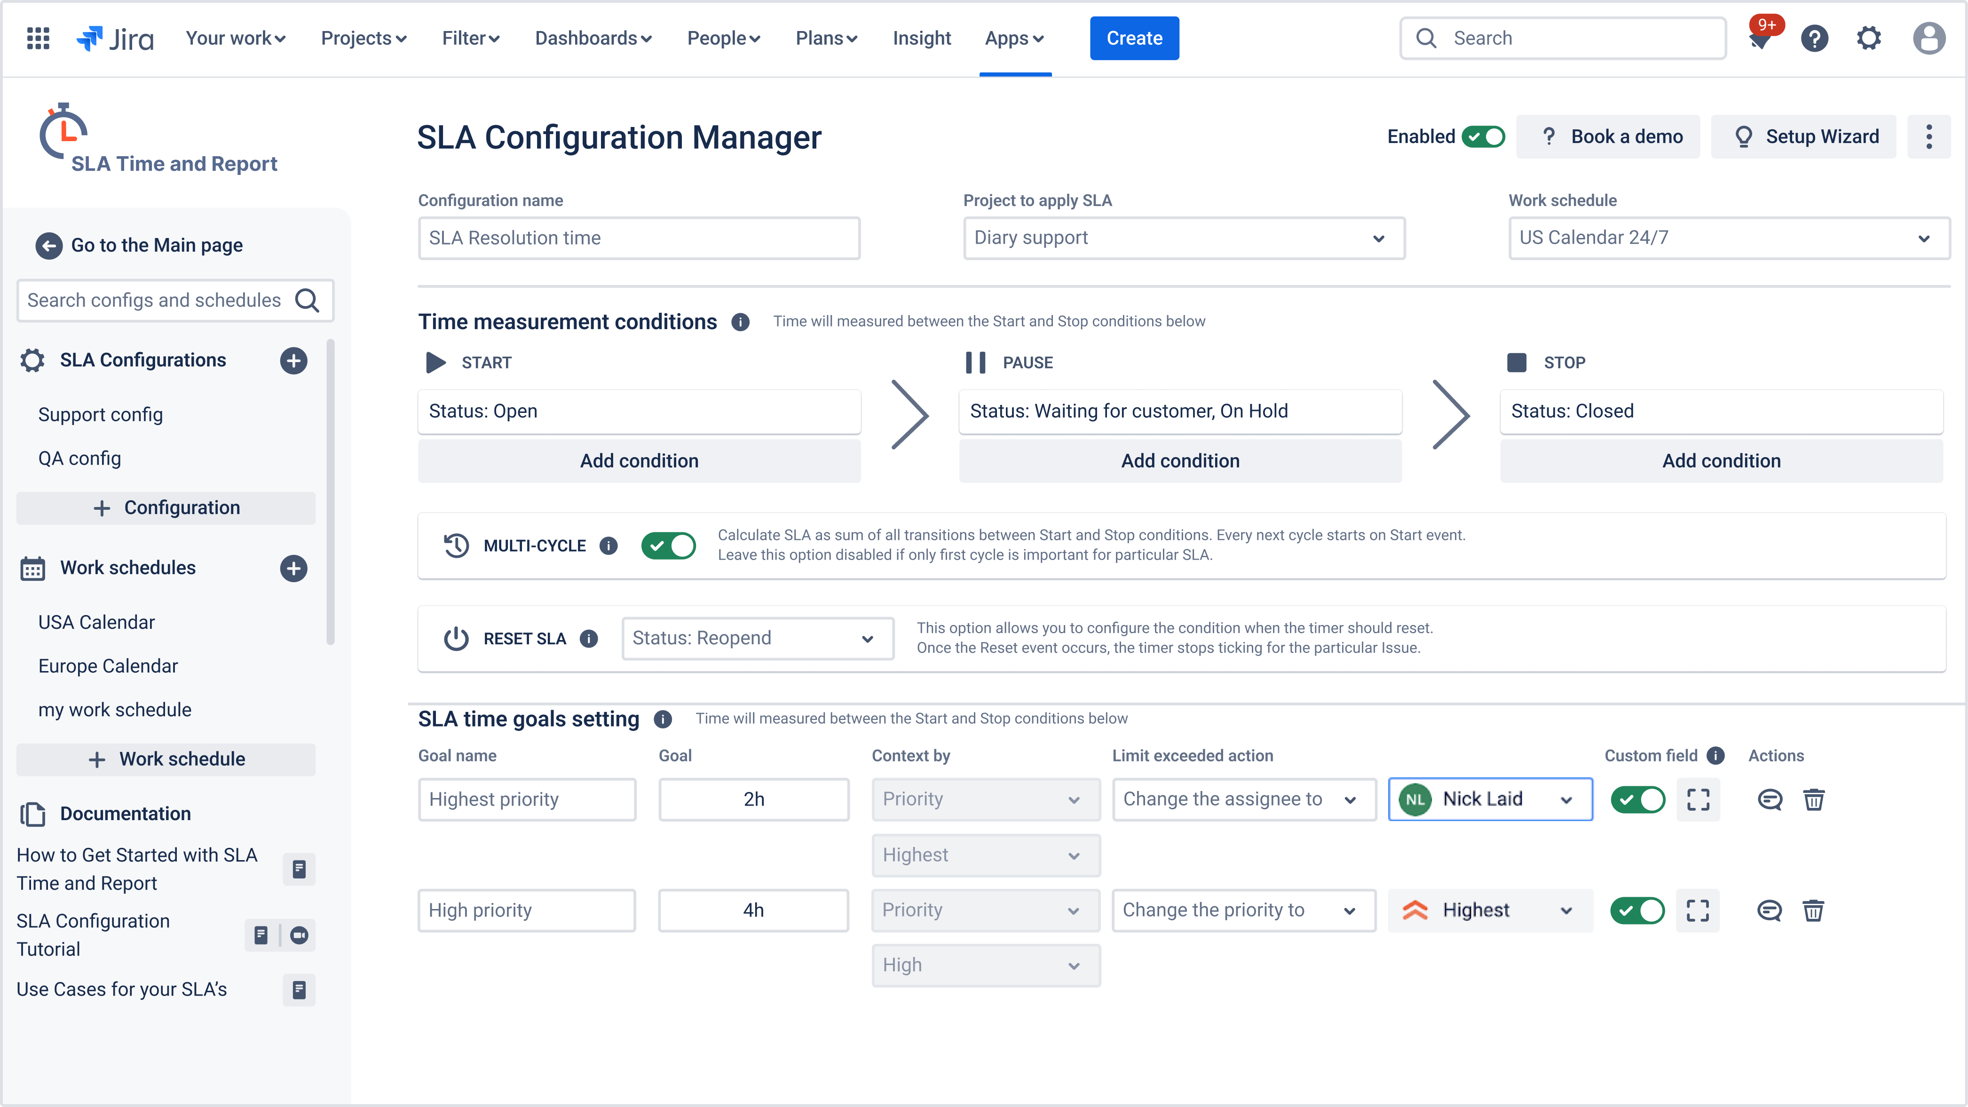The width and height of the screenshot is (1968, 1107).
Task: Open the Apps menu
Action: (1014, 38)
